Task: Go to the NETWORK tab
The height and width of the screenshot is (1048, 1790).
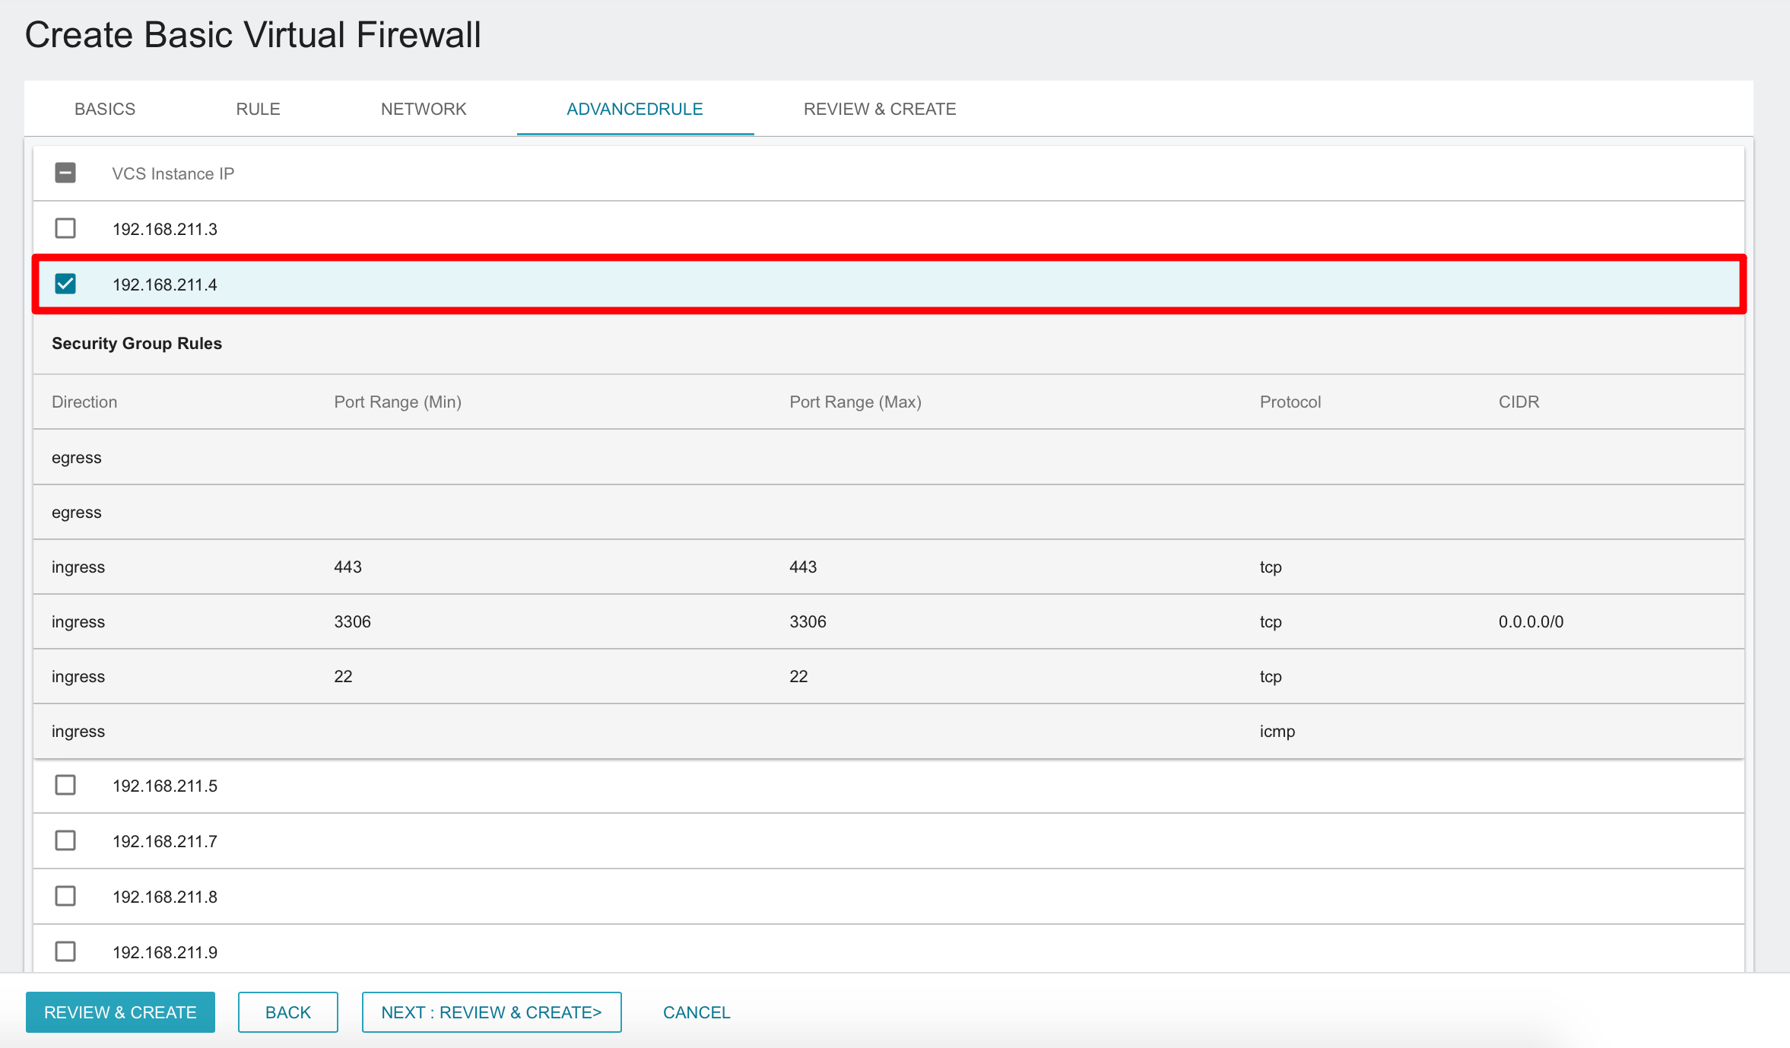Action: (x=424, y=109)
